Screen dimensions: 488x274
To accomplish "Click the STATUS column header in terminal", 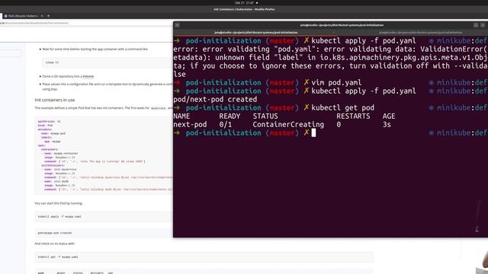I will click(x=265, y=116).
